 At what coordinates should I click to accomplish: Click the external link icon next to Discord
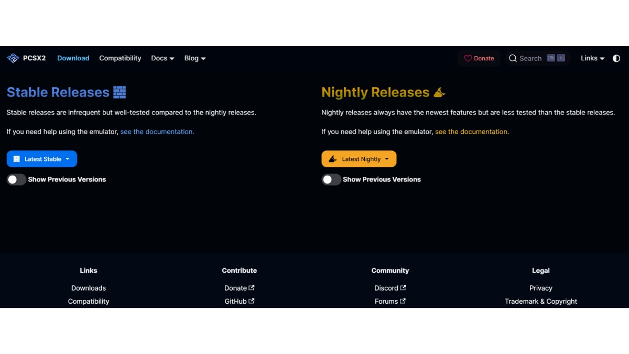[x=403, y=288]
